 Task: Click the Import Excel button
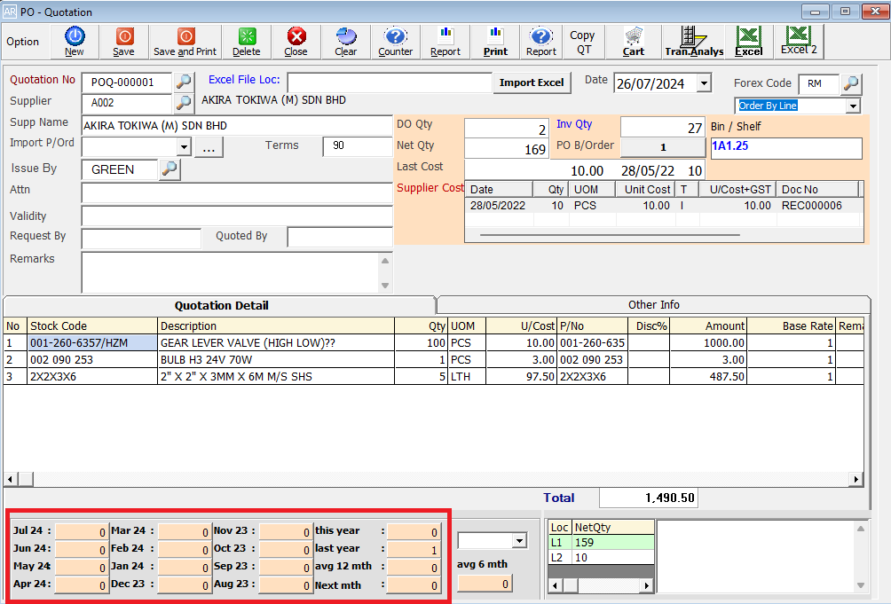[532, 82]
